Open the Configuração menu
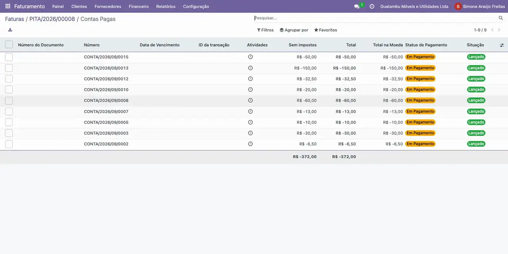Viewport: 508px width, 254px height. point(196,6)
